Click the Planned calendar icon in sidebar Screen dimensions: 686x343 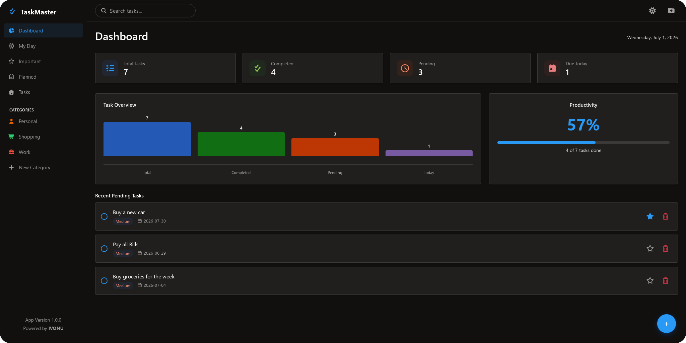coord(11,77)
